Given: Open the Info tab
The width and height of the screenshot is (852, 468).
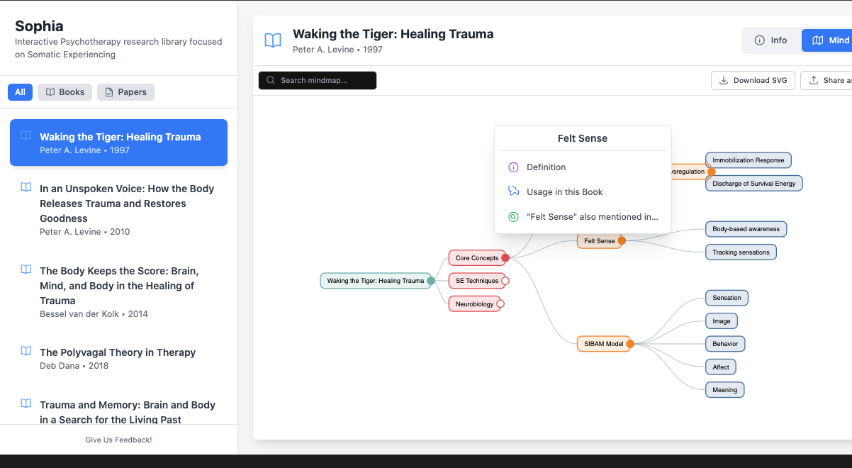Looking at the screenshot, I should point(771,40).
